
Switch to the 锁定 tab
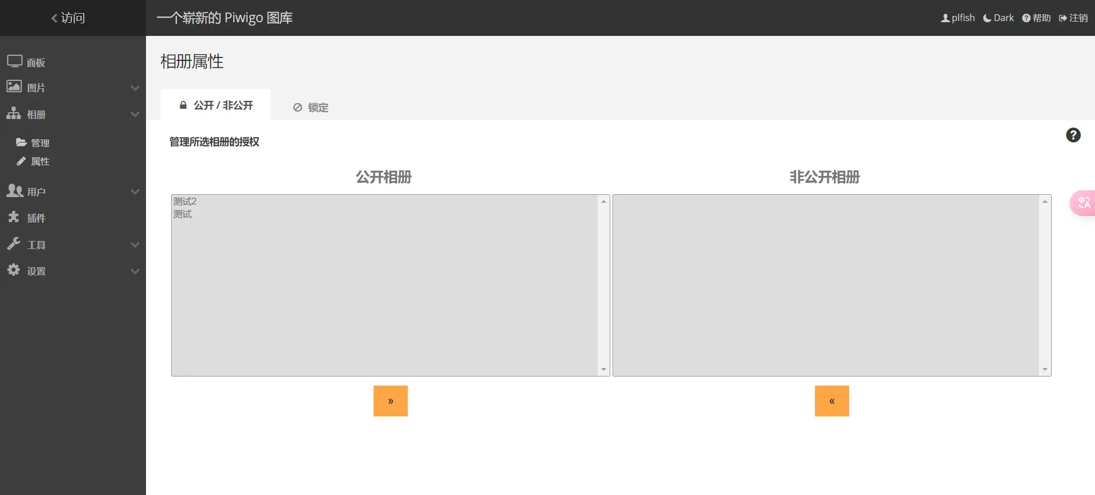coord(311,107)
